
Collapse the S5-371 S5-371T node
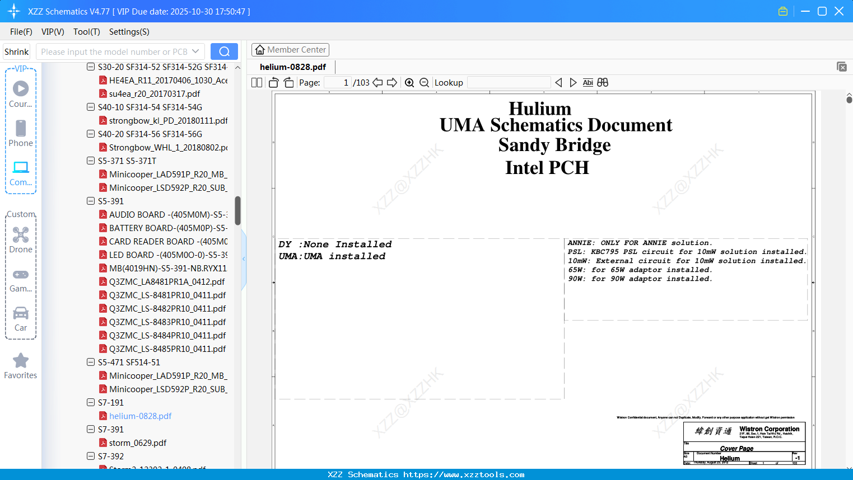coord(91,161)
